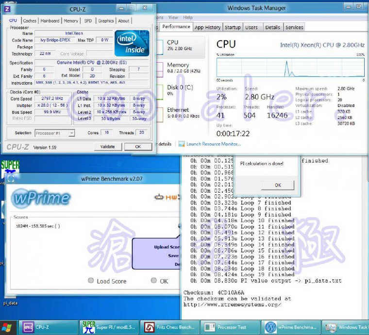Screen dimensions: 369x335
Task: Click the Windows Start button
Action: (x=7, y=328)
